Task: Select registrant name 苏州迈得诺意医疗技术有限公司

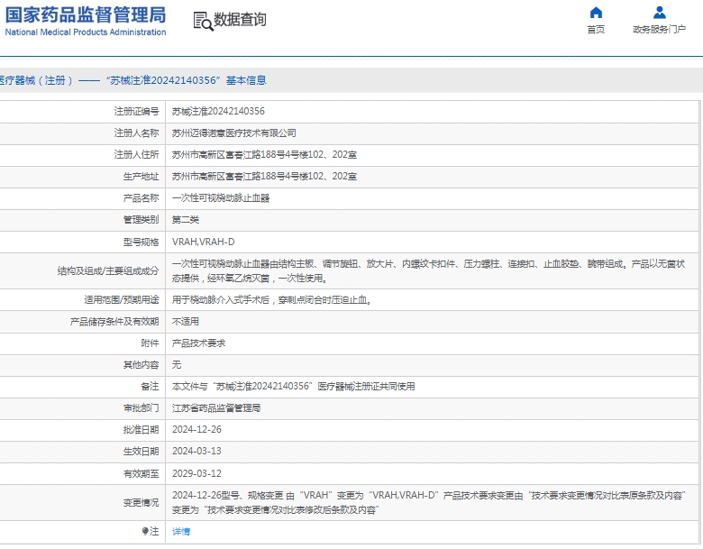Action: coord(234,133)
